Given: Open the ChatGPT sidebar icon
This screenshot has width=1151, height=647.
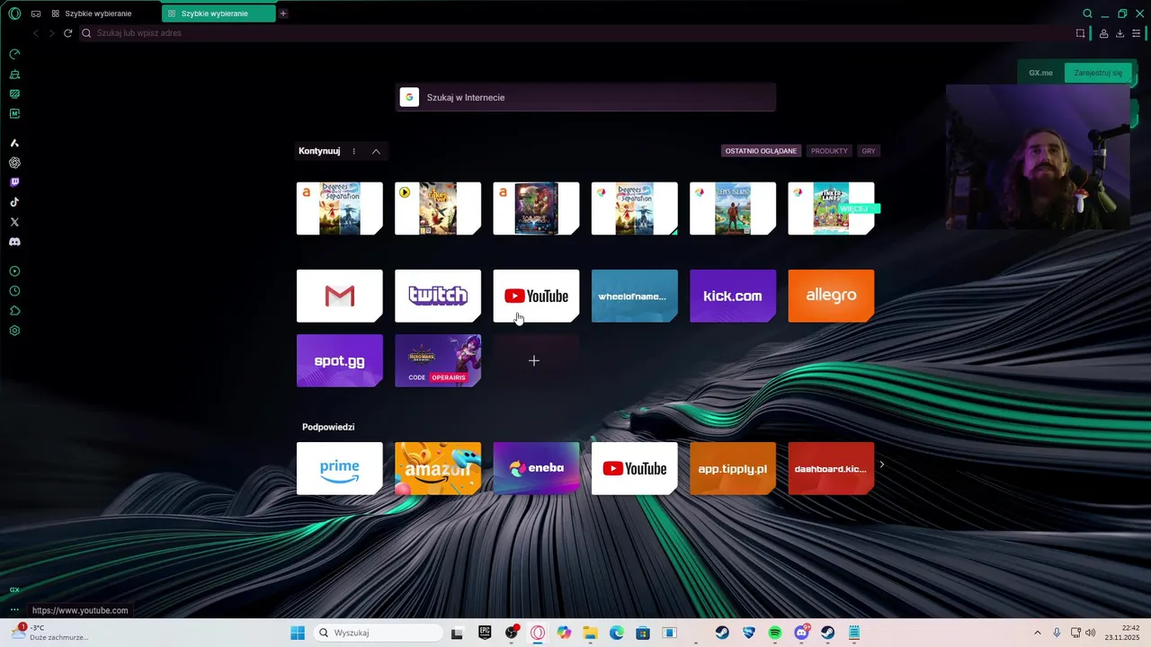Looking at the screenshot, I should coord(14,163).
